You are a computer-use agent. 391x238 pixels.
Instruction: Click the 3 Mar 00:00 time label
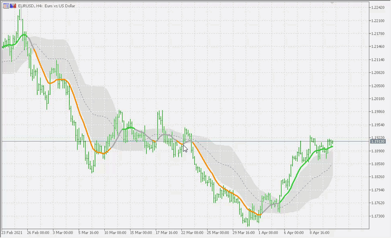63,232
